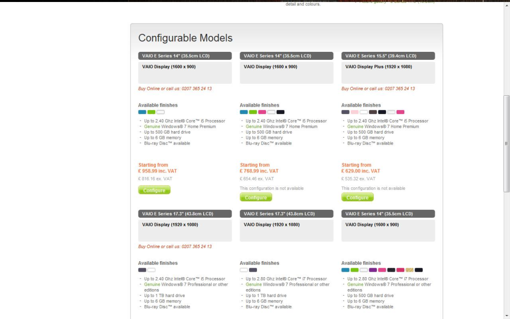
Task: Pick the green finish on the £958.99 model
Action: [151, 112]
